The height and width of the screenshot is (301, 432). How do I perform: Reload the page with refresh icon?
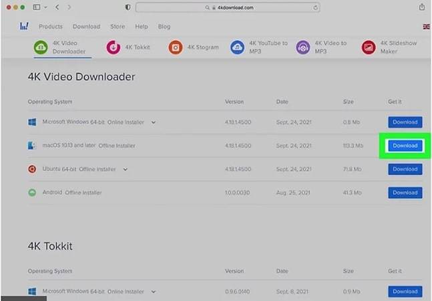(x=315, y=8)
